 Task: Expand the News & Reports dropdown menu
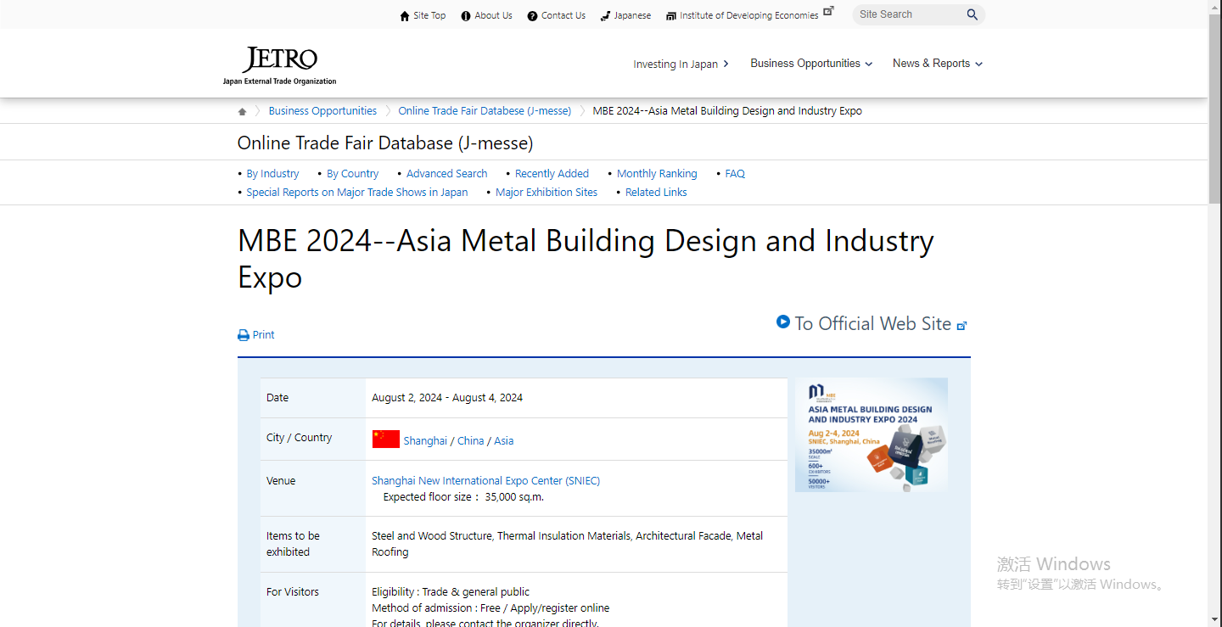coord(938,64)
